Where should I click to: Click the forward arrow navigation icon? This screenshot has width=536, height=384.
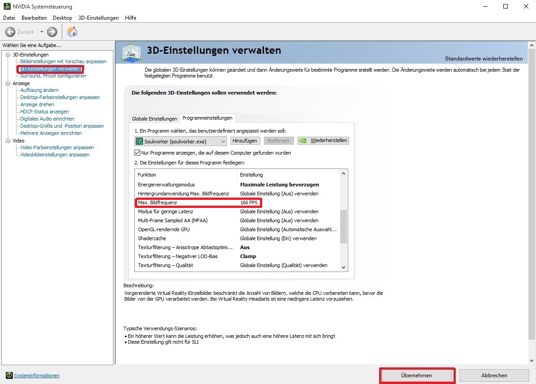(x=52, y=32)
